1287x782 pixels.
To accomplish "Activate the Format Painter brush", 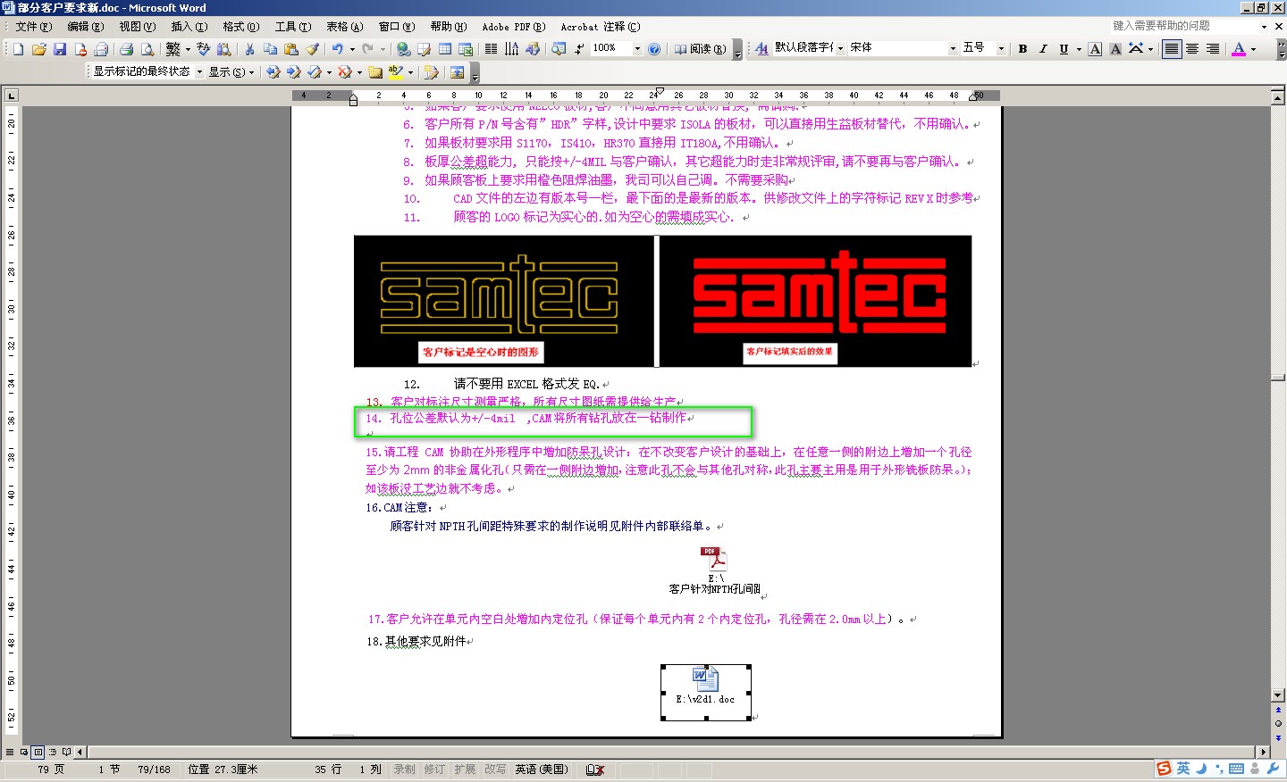I will pos(312,49).
